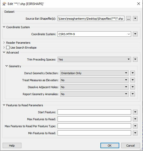Click the OK button

tap(110, 145)
